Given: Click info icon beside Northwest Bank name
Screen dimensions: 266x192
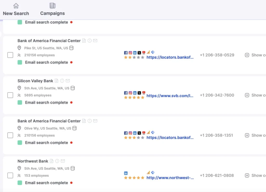Looking at the screenshot, I should (x=57, y=161).
